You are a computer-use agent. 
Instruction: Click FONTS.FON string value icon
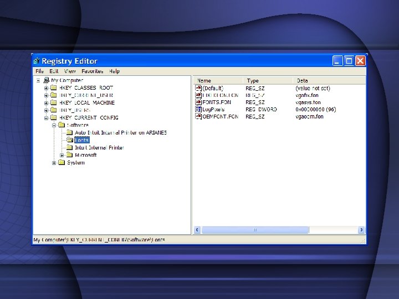point(198,102)
